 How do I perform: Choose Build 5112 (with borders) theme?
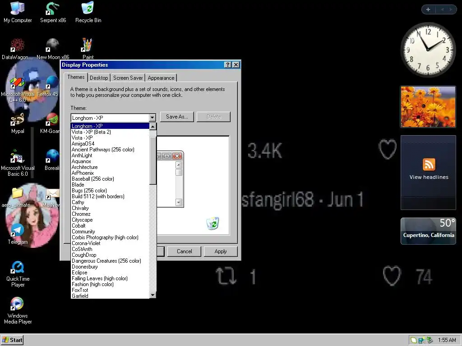click(110, 196)
